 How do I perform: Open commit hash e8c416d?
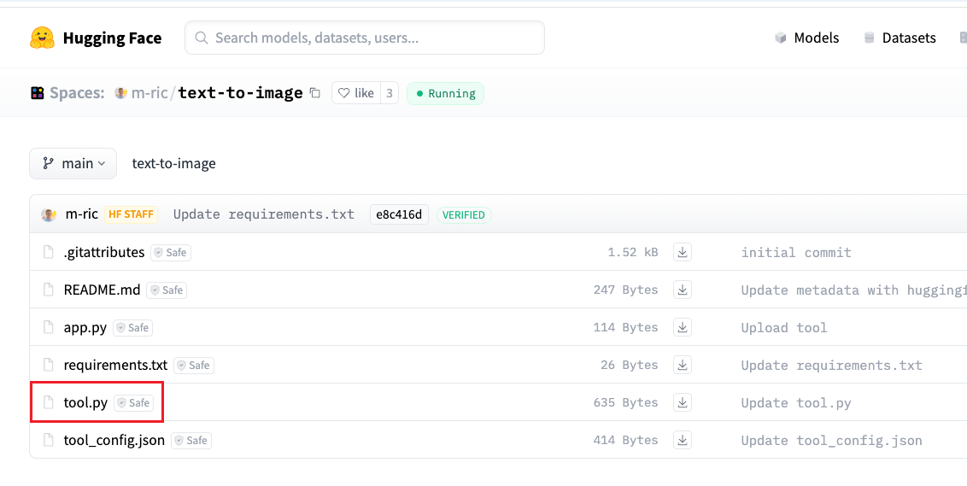[399, 214]
